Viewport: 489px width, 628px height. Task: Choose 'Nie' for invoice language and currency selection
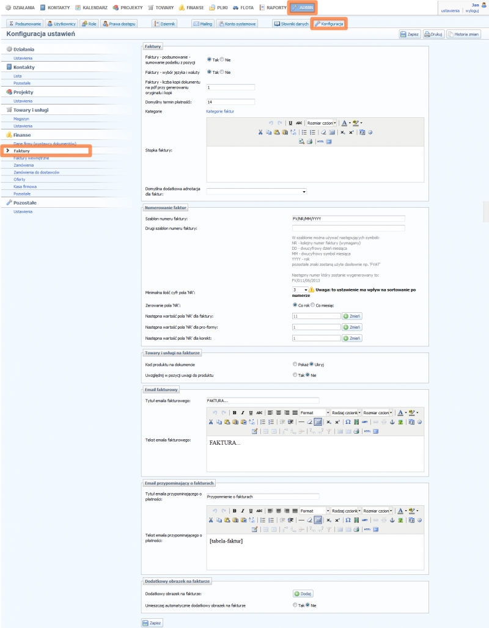222,72
